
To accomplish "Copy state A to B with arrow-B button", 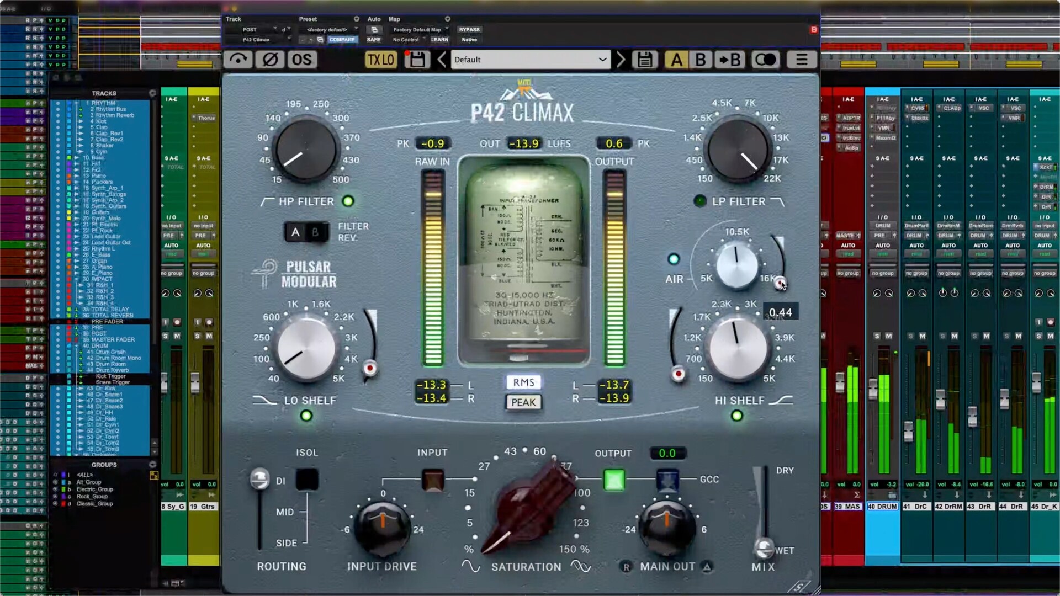I will tap(730, 59).
